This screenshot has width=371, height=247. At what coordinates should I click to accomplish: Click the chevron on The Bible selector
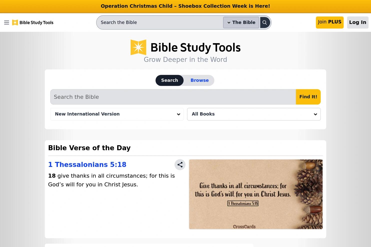click(229, 22)
